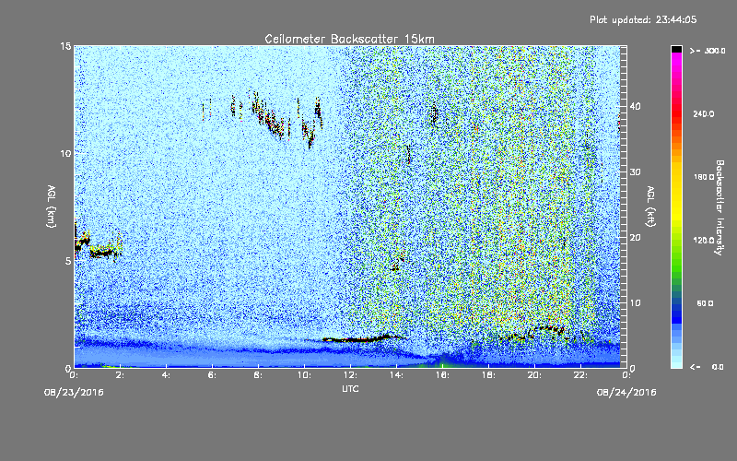737x461 pixels.
Task: Click the '18:' hour tick label
Action: point(488,375)
